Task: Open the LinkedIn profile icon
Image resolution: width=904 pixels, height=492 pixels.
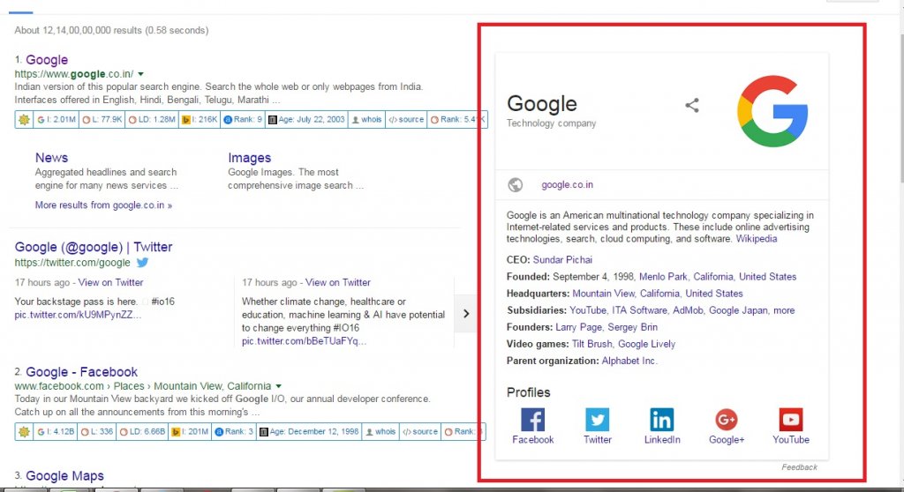Action: click(x=662, y=420)
